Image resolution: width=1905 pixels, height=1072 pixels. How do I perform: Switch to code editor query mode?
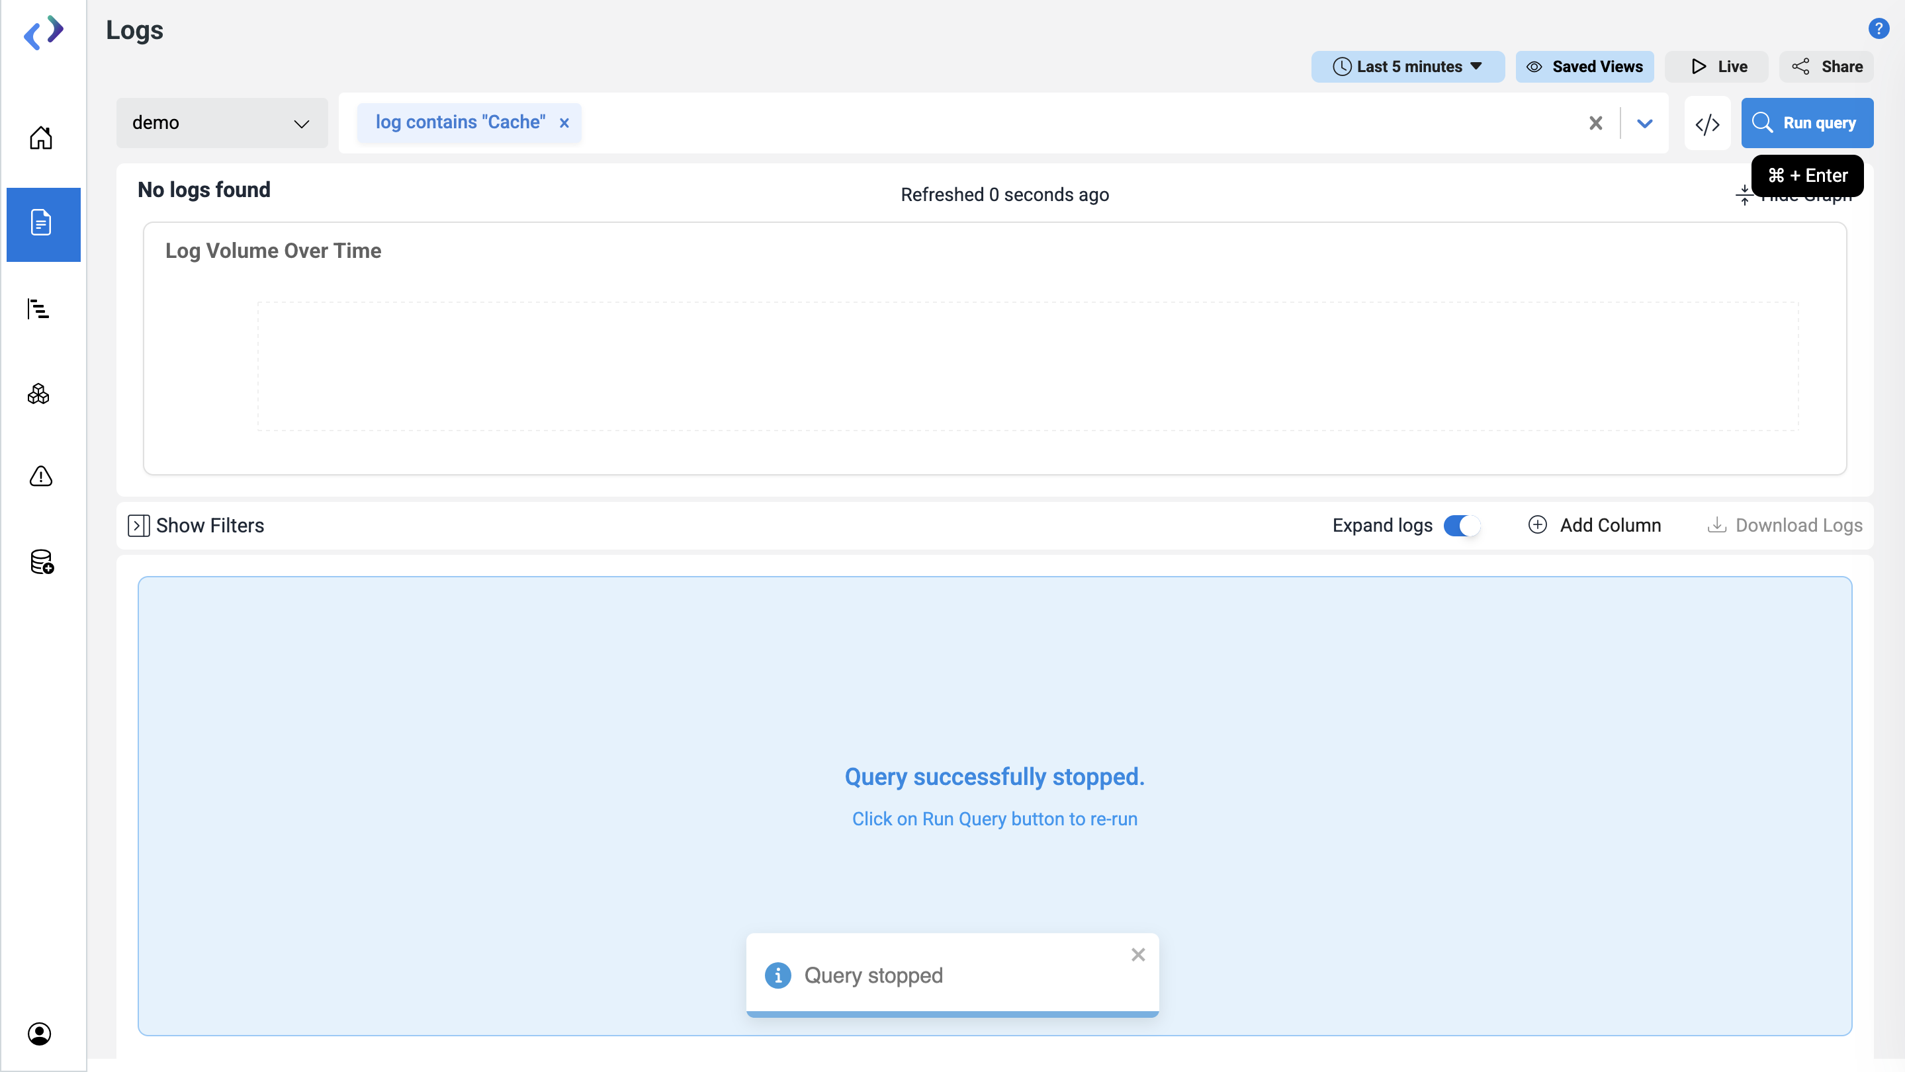click(x=1706, y=124)
